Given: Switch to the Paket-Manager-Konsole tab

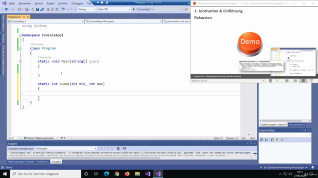Looking at the screenshot, I should coord(21,162).
